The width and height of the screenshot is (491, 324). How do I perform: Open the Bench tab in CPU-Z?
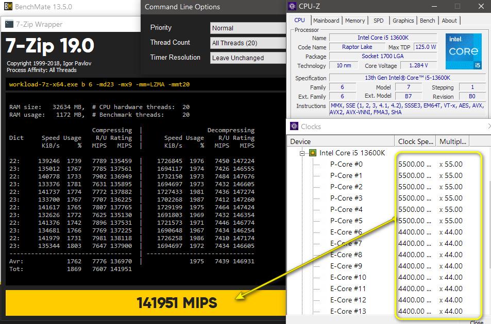click(427, 21)
